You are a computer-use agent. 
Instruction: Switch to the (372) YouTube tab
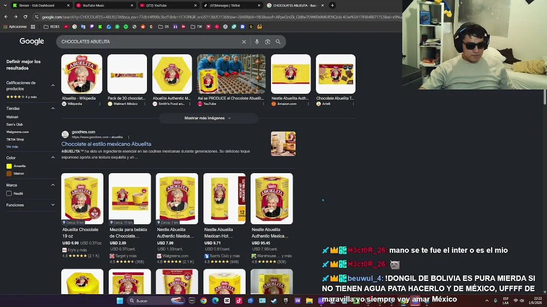(x=168, y=6)
